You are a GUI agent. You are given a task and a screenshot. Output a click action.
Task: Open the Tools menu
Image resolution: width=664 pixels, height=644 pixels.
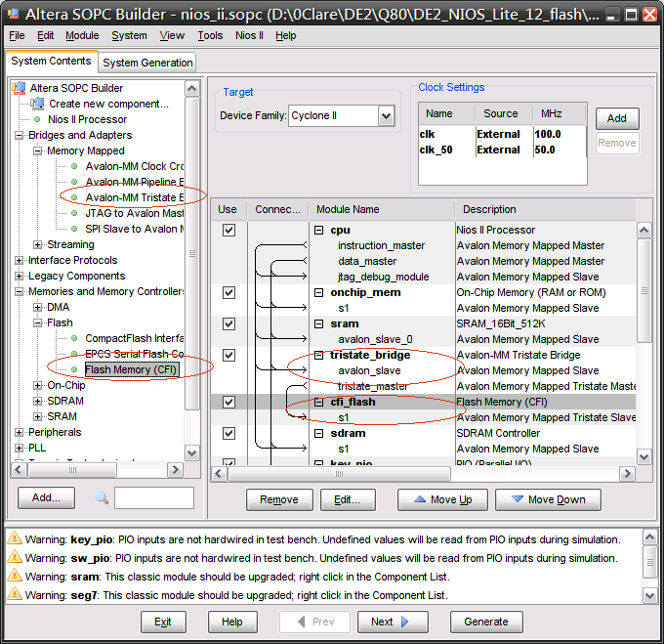pyautogui.click(x=210, y=35)
